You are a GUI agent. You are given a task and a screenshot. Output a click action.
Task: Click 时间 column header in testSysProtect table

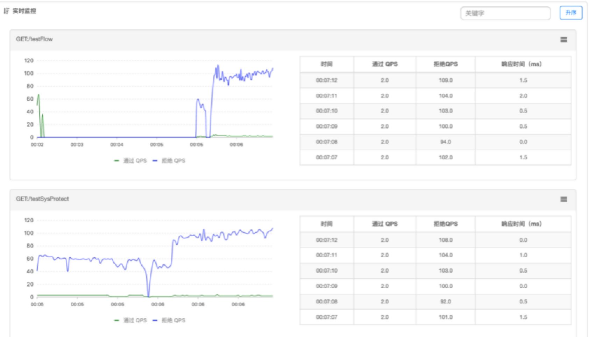pyautogui.click(x=327, y=224)
